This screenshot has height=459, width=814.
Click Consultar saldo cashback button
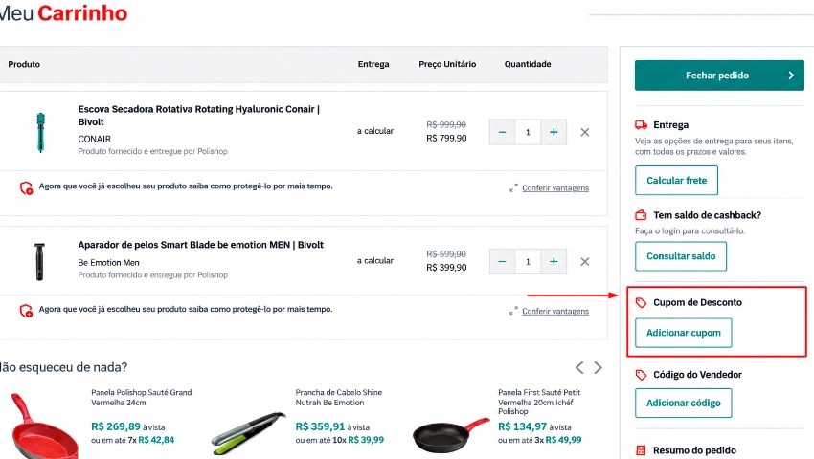(681, 256)
